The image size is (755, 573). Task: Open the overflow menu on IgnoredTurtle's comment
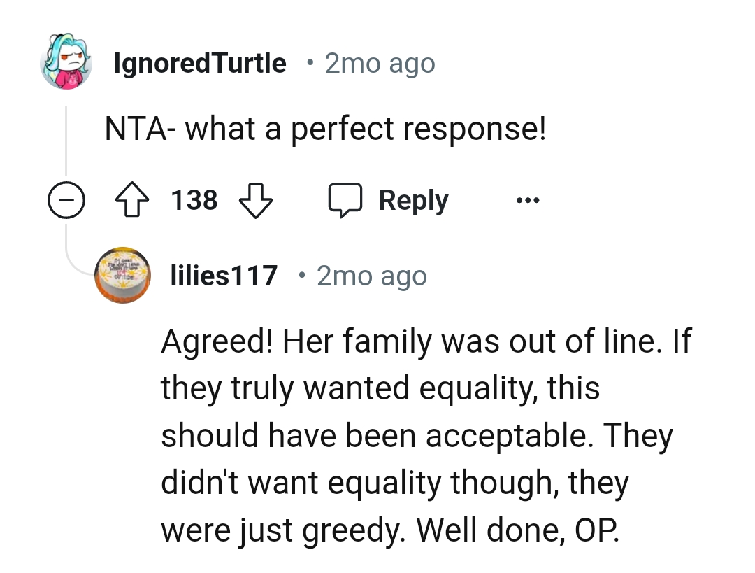click(528, 199)
